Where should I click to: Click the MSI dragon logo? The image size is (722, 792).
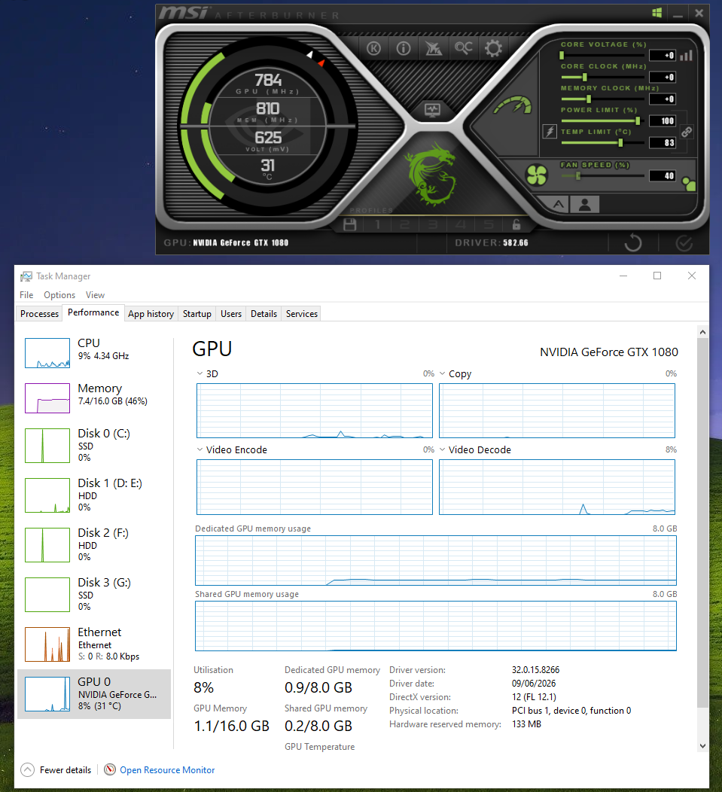click(x=431, y=174)
